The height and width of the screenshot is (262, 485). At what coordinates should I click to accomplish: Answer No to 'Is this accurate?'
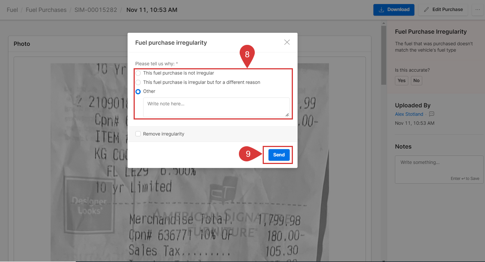[x=416, y=80]
